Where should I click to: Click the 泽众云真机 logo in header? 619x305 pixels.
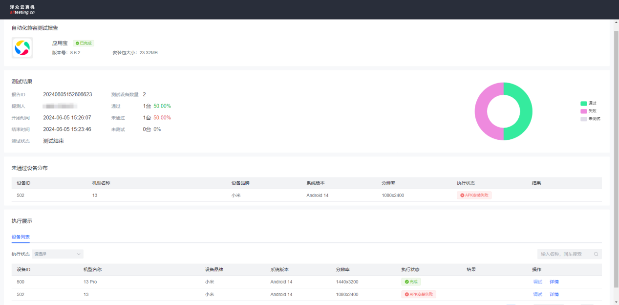coord(22,9)
